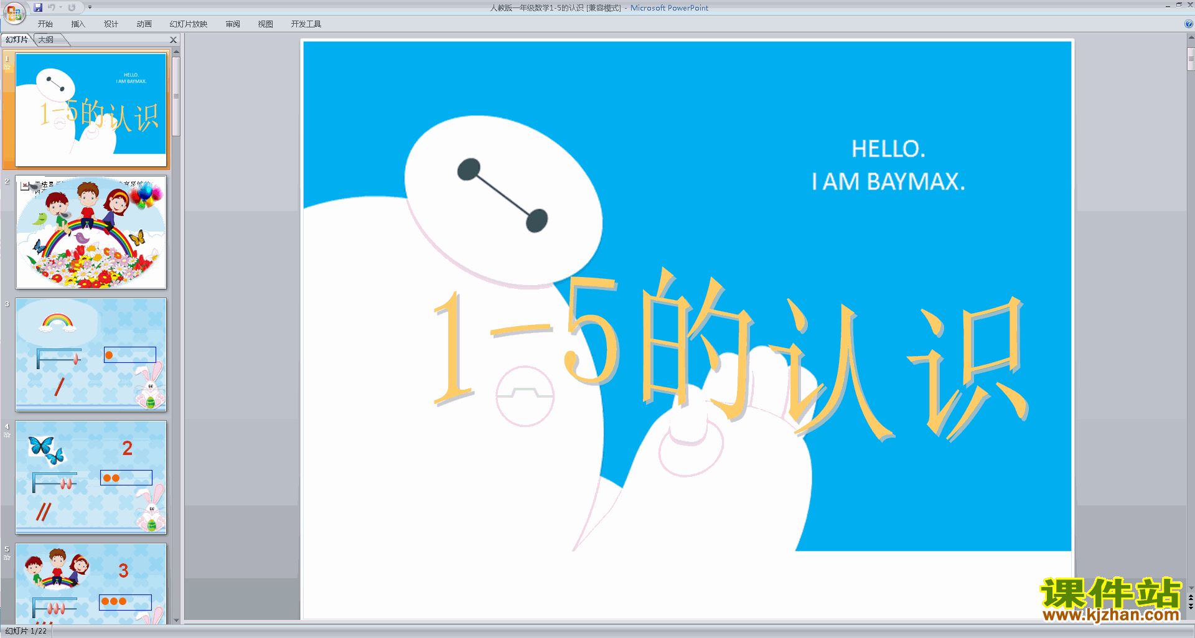The width and height of the screenshot is (1195, 638).
Task: Select slide 3 thumbnail with one dot
Action: click(91, 355)
